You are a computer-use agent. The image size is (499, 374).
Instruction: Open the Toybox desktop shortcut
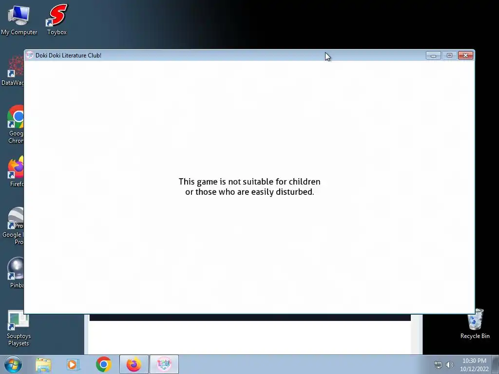[x=57, y=19]
